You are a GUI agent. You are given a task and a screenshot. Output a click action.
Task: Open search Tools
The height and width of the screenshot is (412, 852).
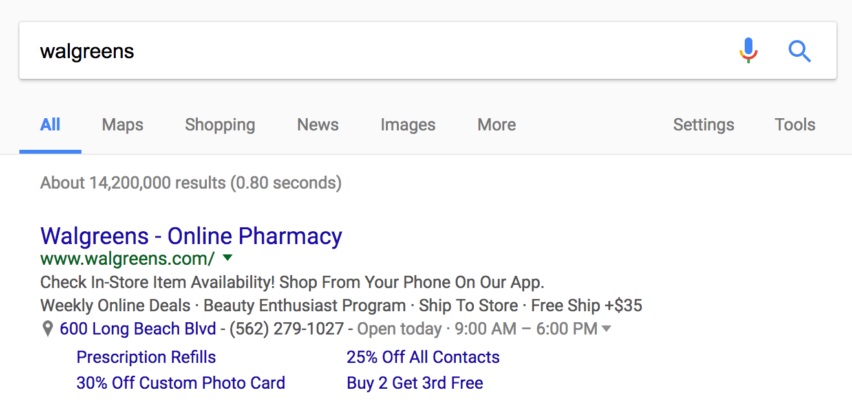[x=795, y=125]
